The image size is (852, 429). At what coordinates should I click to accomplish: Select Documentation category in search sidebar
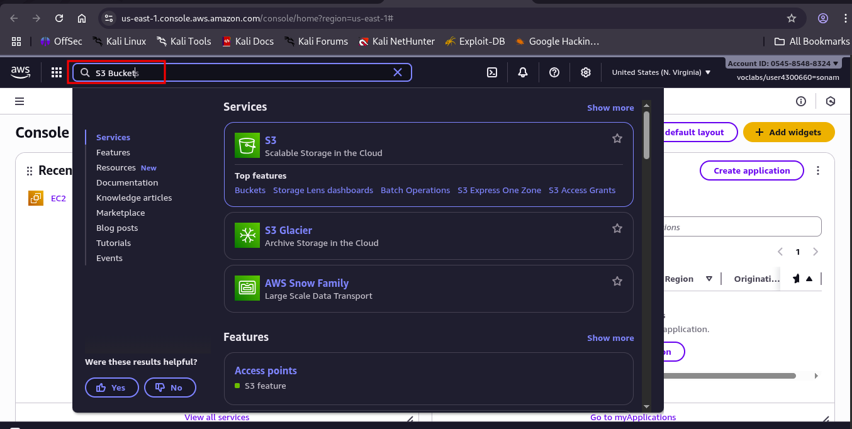pyautogui.click(x=127, y=182)
